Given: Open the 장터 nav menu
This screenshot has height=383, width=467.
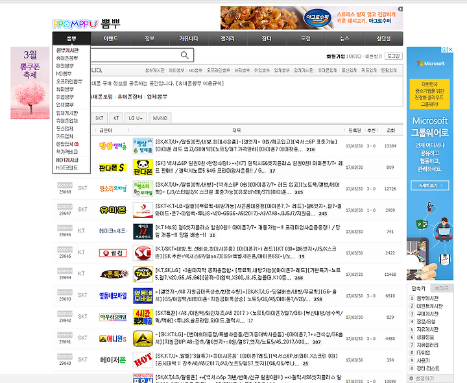Looking at the screenshot, I should tap(267, 38).
